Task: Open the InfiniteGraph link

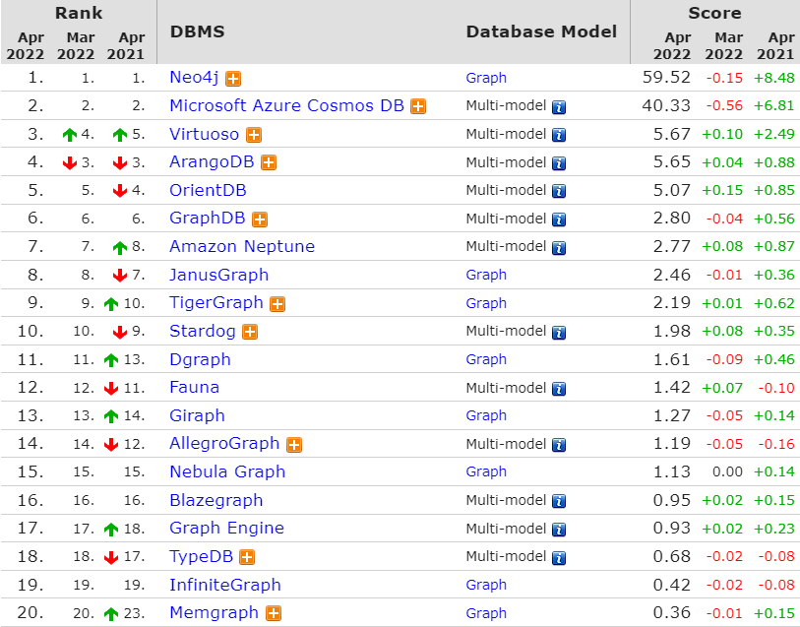Action: coord(225,585)
